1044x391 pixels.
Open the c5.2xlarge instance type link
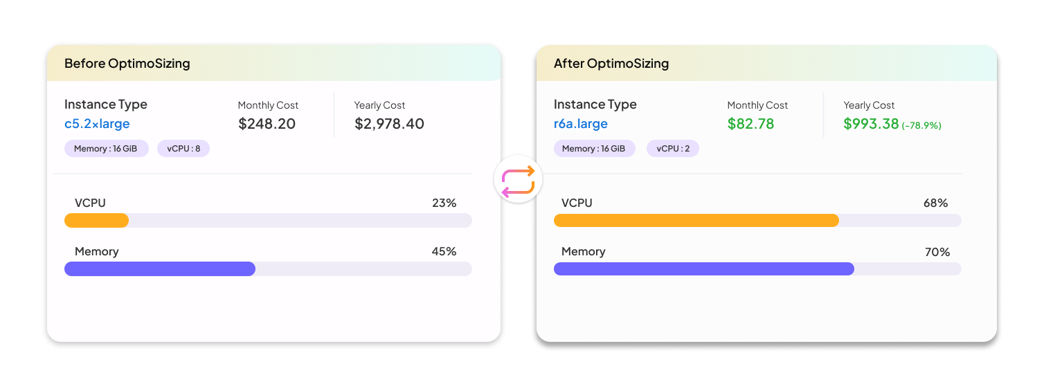tap(97, 124)
